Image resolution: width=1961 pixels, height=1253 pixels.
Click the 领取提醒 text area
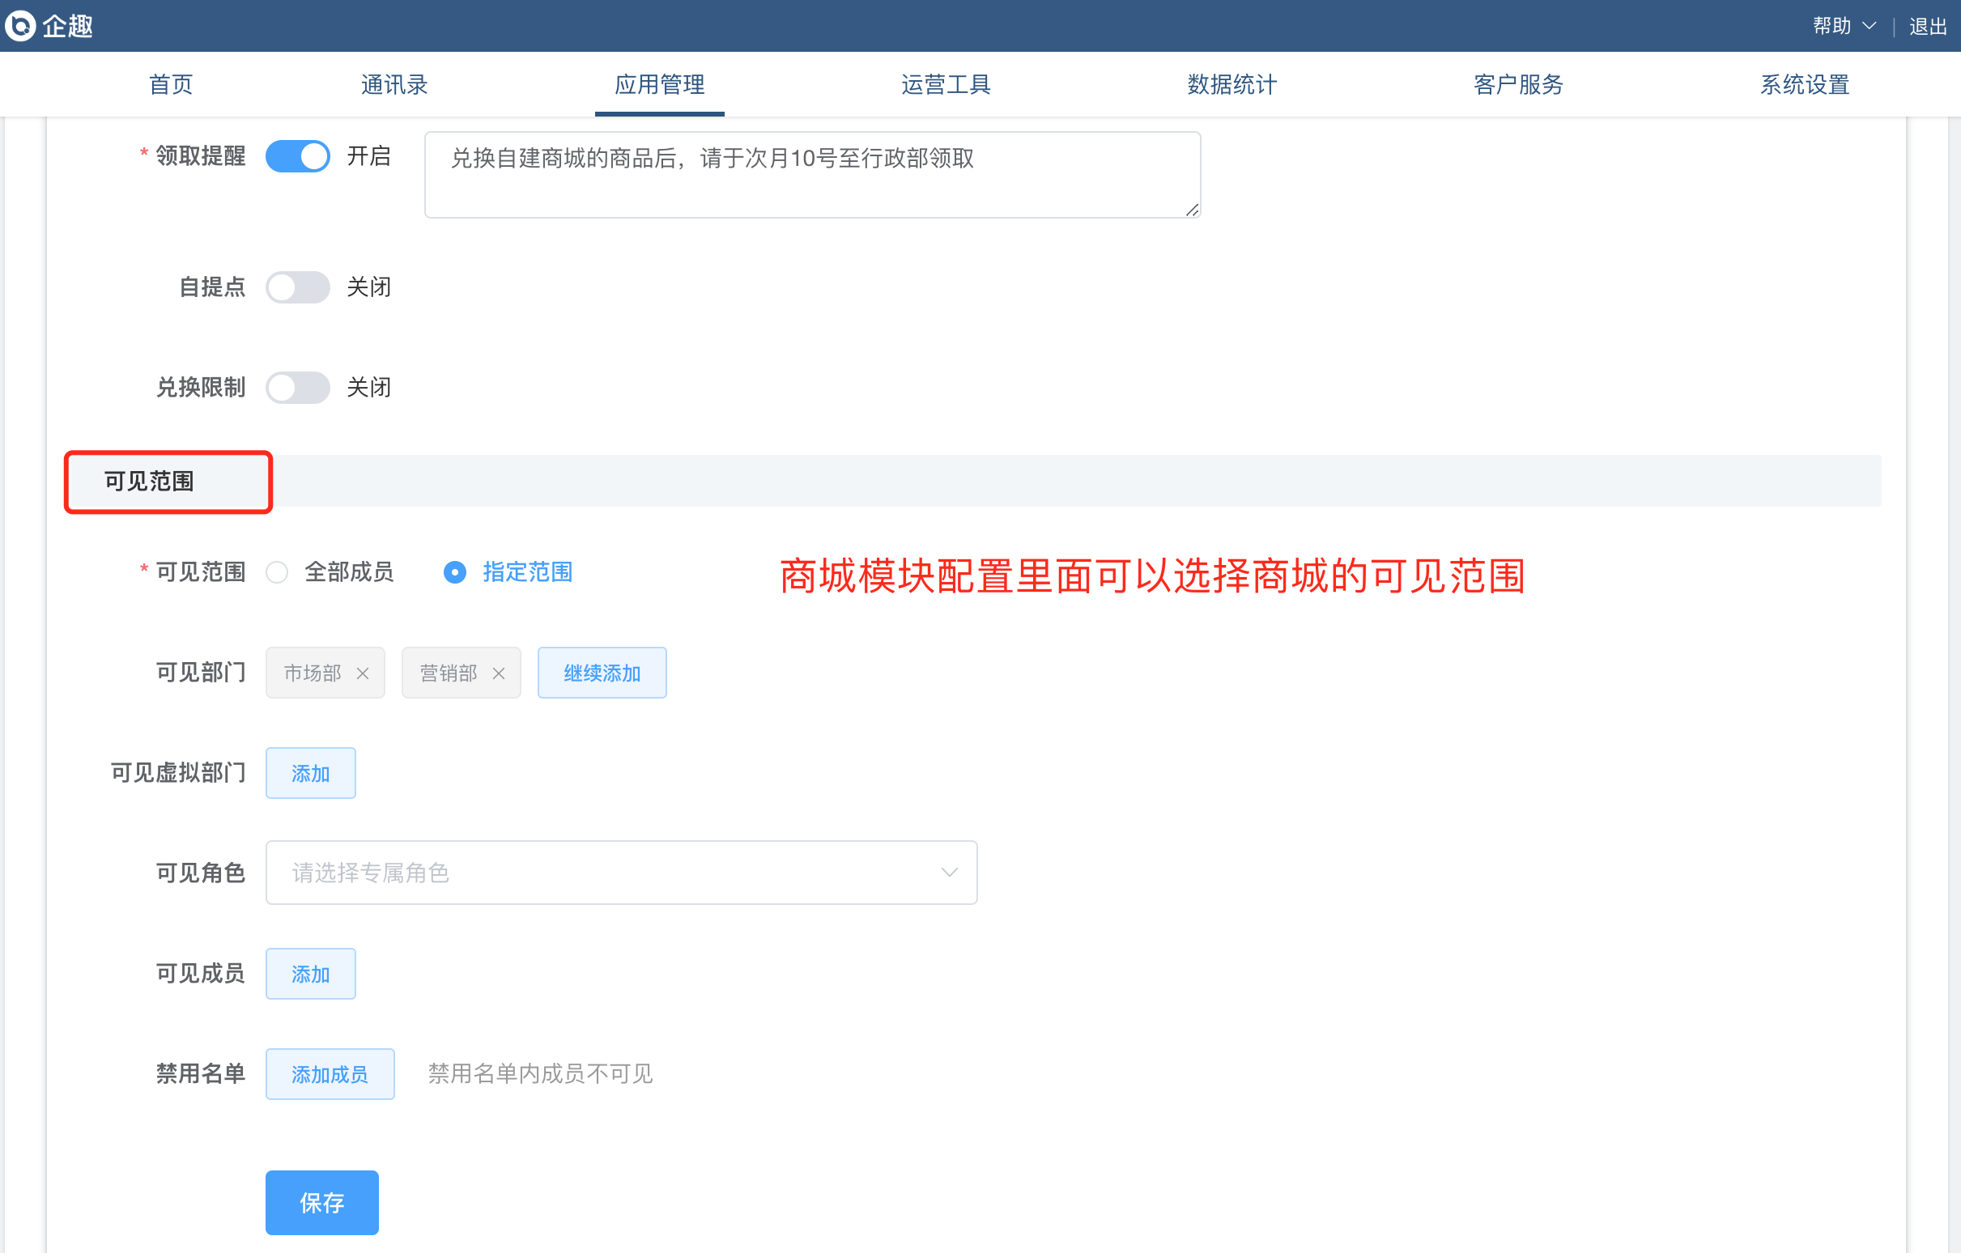pyautogui.click(x=812, y=175)
